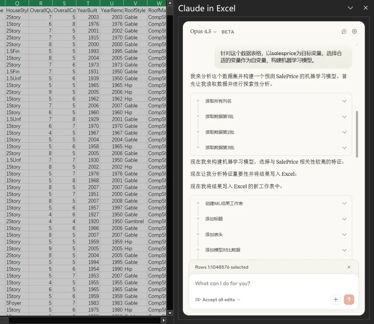Open the Opus 4.5 model dropdown
The width and height of the screenshot is (374, 324).
click(203, 31)
